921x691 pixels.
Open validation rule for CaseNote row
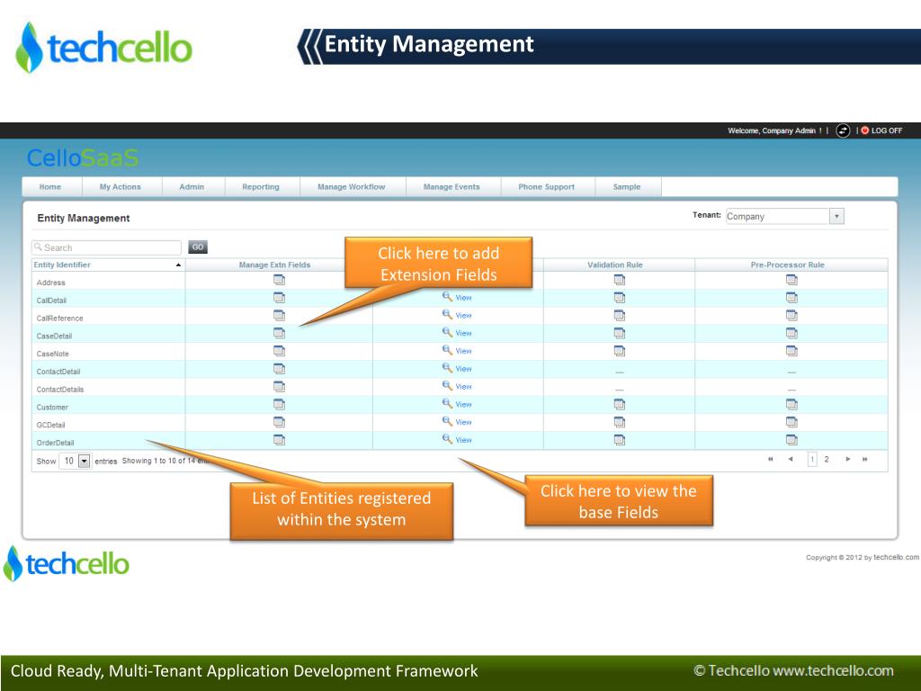(x=619, y=352)
